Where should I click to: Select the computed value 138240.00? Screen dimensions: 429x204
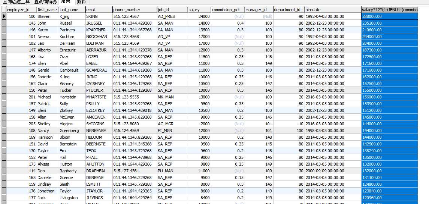[390, 151]
